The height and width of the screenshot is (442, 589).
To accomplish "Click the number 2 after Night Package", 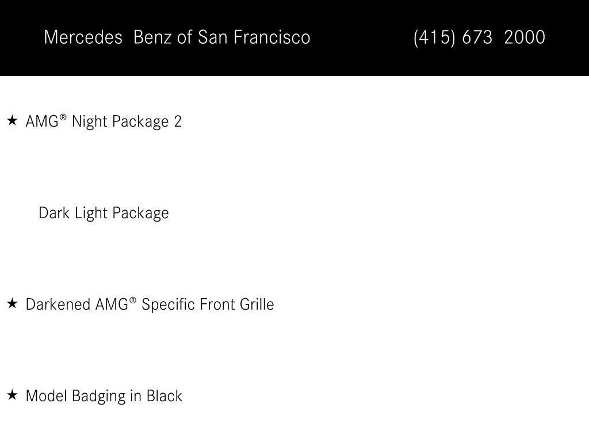I will coord(178,121).
